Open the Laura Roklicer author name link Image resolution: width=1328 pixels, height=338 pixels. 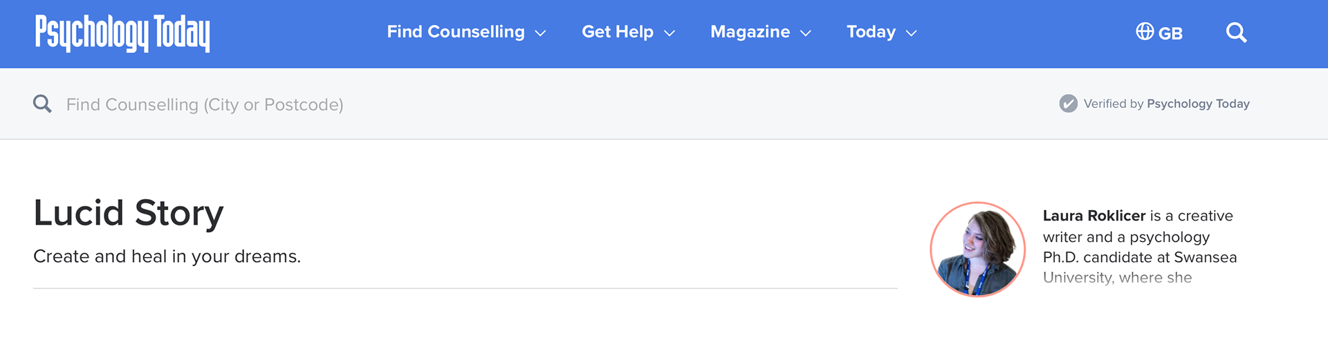(1094, 216)
